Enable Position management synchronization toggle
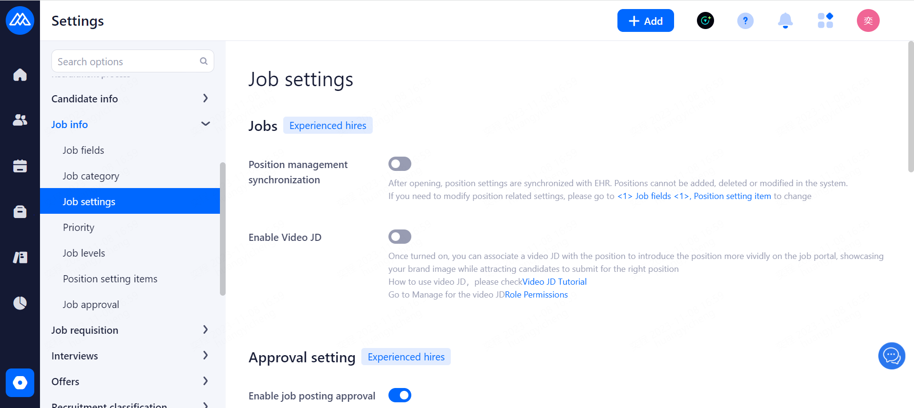This screenshot has width=914, height=408. [x=400, y=164]
